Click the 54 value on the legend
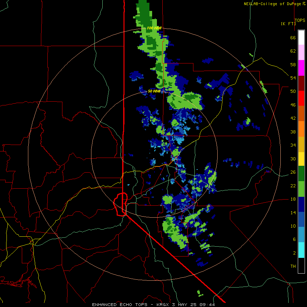Screen dimensions: 307x307 tap(293, 78)
